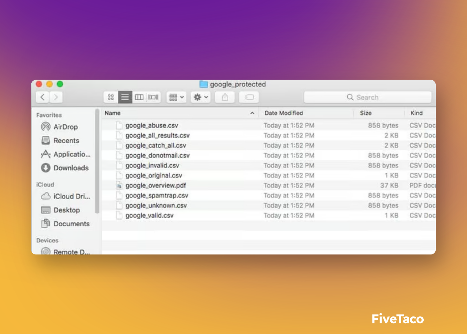Click the iCloud sidebar heading

point(45,184)
